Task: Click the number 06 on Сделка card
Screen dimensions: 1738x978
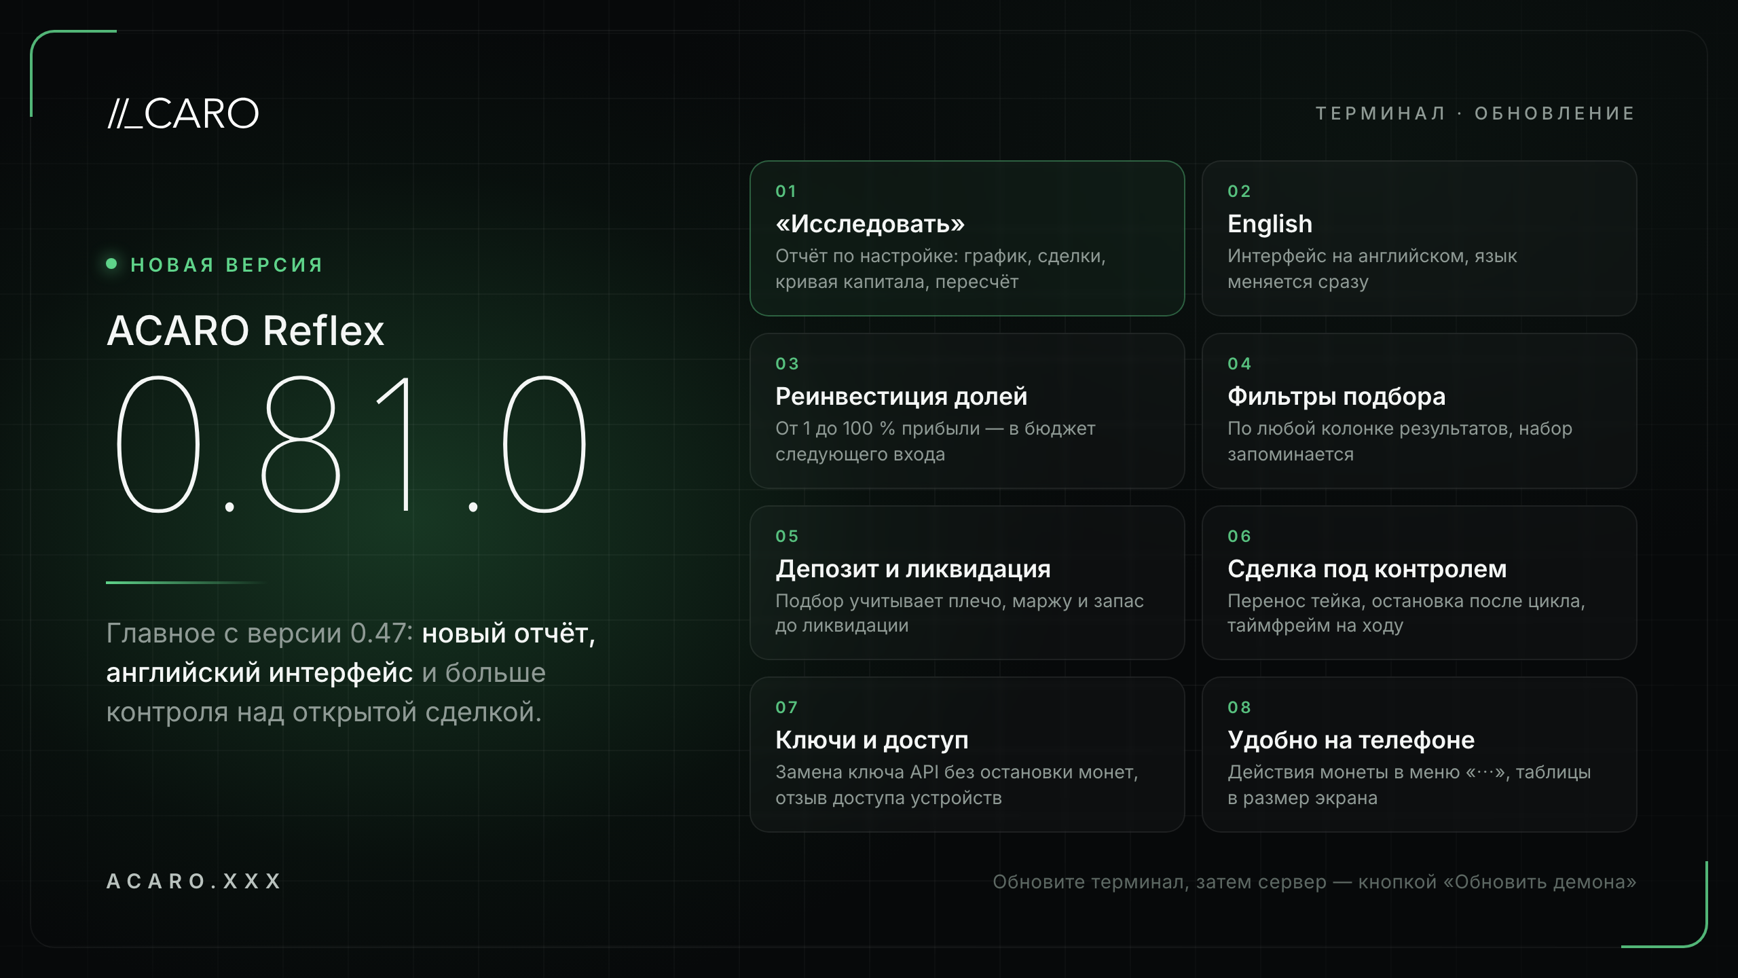Action: pyautogui.click(x=1239, y=537)
